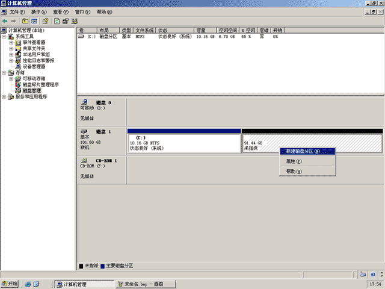385x289 pixels.
Task: Click the Refresh toolbar icon
Action: tap(57, 21)
